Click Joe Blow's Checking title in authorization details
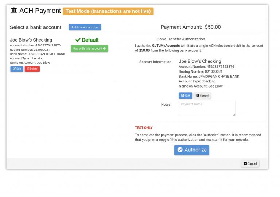This screenshot has width=280, height=197. point(200,61)
